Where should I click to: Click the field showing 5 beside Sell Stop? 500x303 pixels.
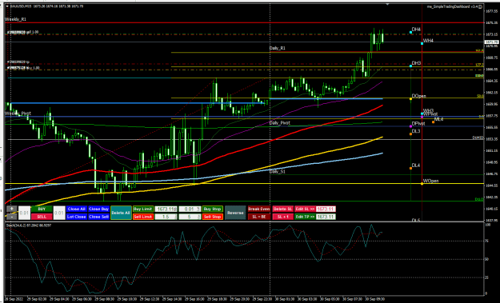pos(190,217)
